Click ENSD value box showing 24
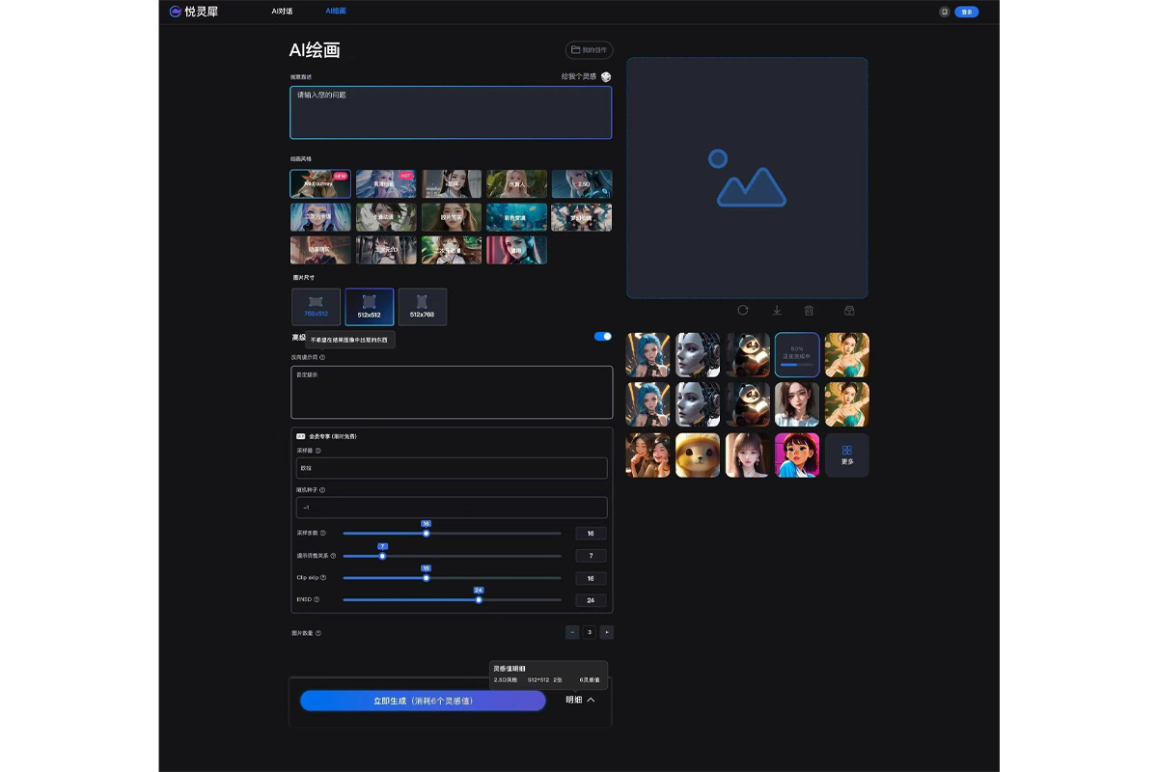The width and height of the screenshot is (1158, 772). [x=591, y=599]
